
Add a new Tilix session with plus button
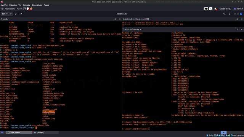[x=11, y=14]
